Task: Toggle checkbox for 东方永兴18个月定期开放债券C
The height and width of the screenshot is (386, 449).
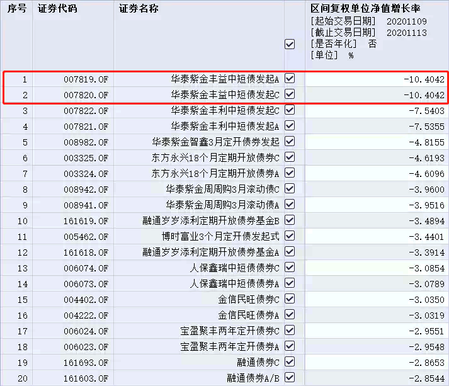Action: (x=290, y=157)
